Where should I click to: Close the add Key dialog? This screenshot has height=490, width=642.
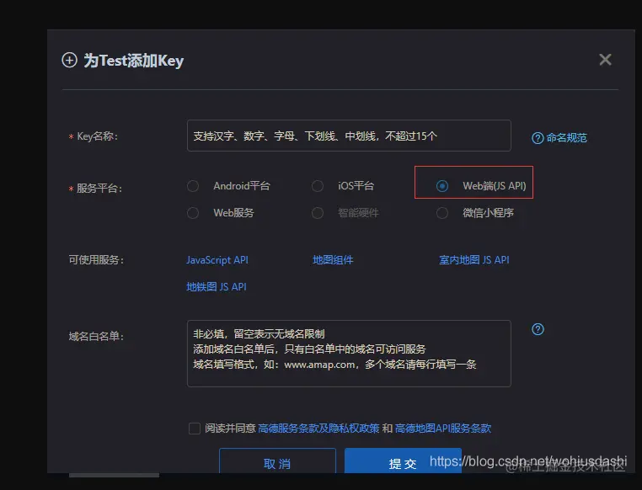click(605, 60)
